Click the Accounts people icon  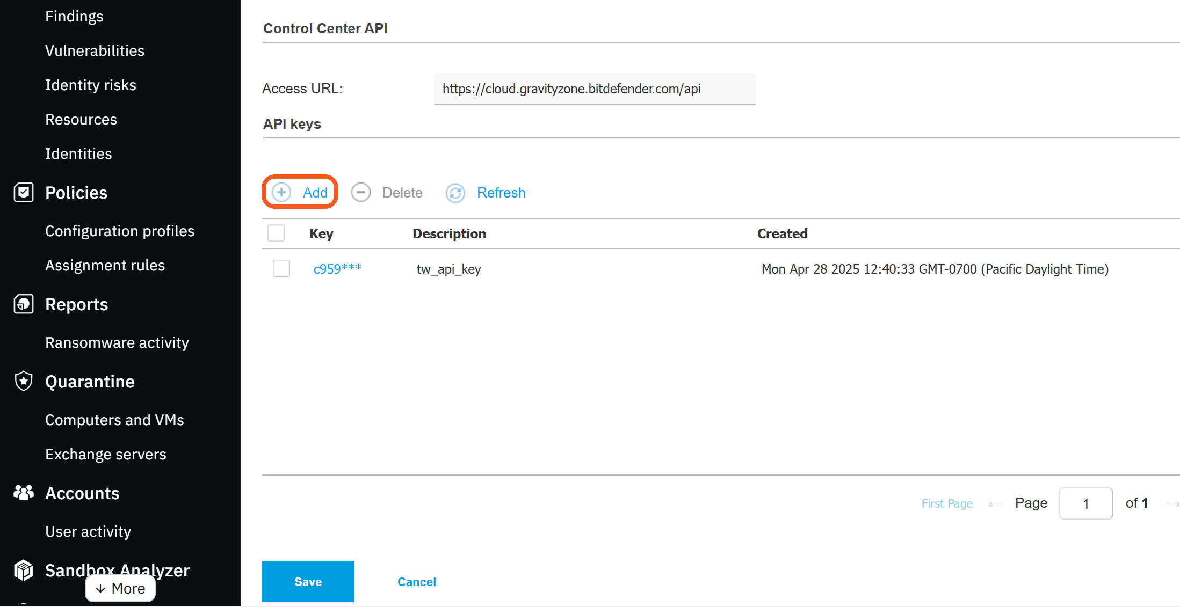pyautogui.click(x=24, y=493)
